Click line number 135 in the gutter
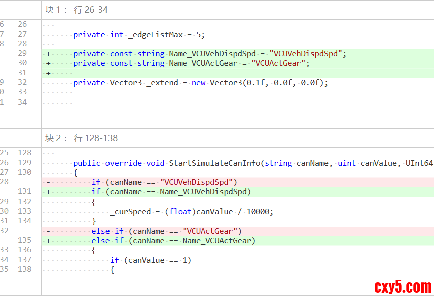 pyautogui.click(x=24, y=241)
